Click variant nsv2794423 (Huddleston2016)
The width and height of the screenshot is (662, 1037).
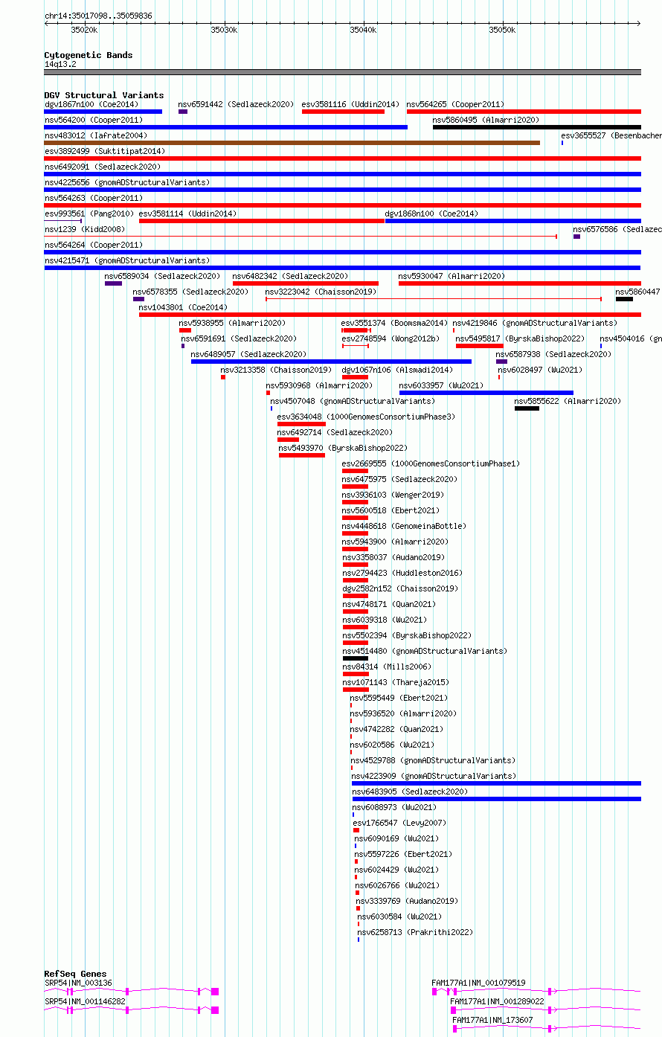[356, 580]
